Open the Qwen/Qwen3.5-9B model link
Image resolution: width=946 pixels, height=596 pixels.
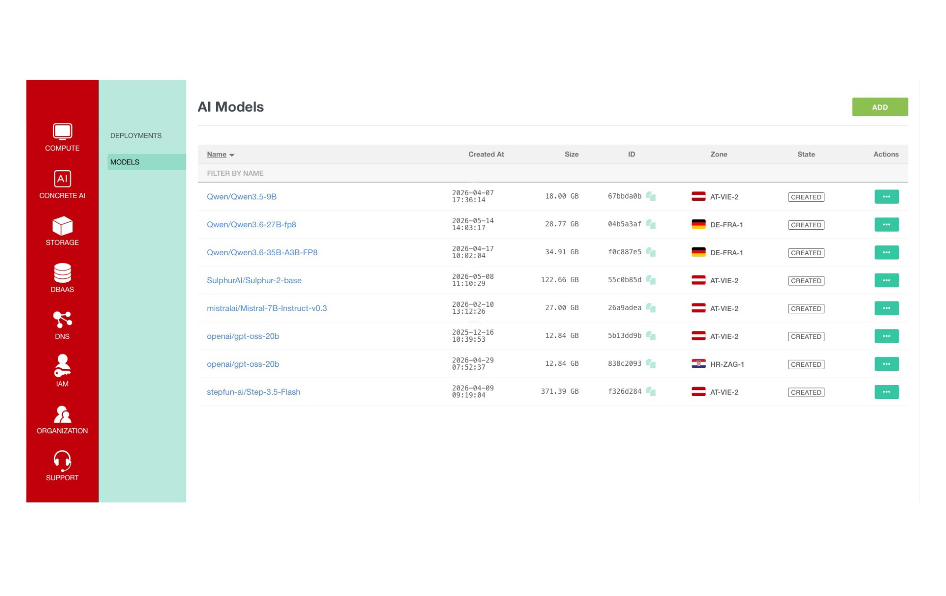point(242,197)
